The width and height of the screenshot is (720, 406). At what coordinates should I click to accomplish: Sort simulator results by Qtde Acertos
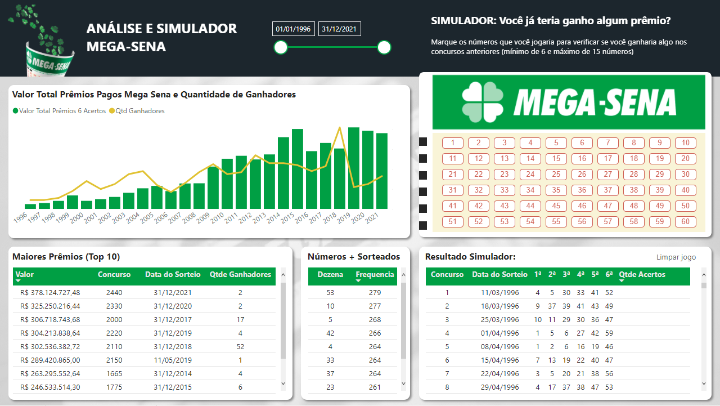coord(642,275)
